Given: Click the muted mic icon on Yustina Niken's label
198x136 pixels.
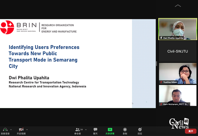Looking at the screenshot, I should 161,82.
